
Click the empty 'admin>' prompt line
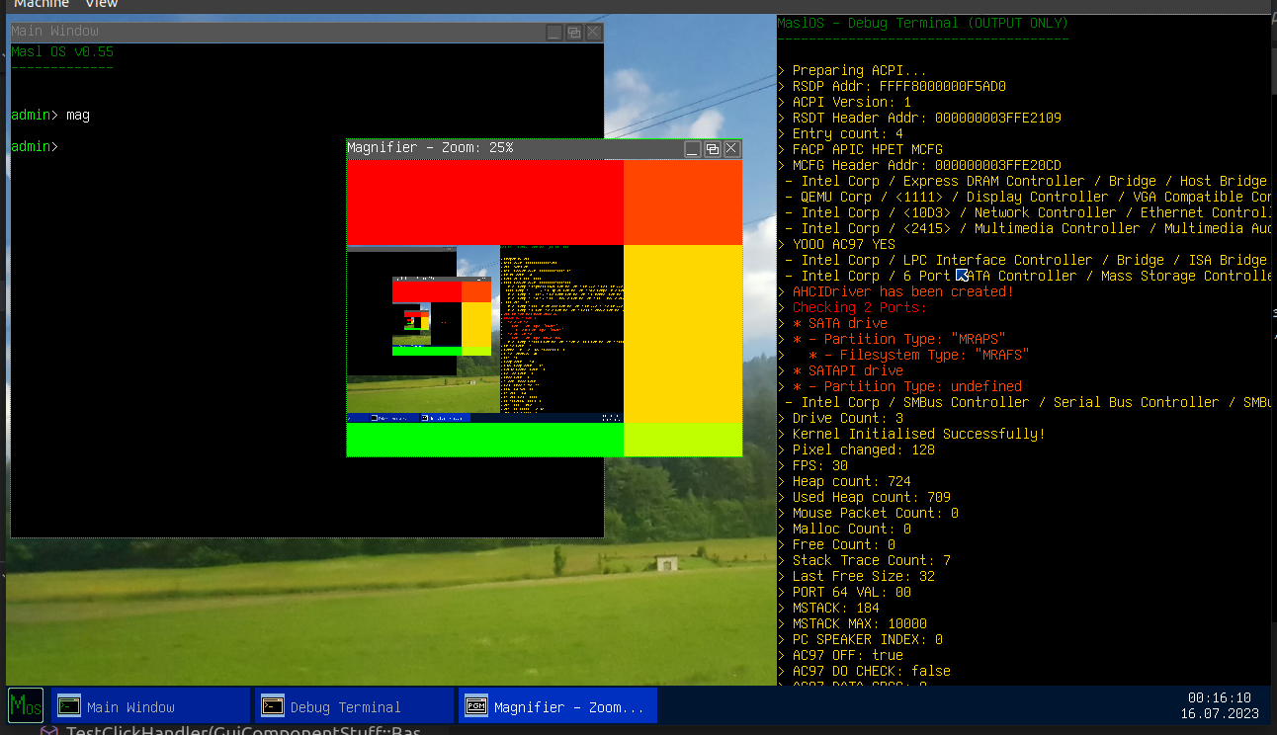click(35, 146)
